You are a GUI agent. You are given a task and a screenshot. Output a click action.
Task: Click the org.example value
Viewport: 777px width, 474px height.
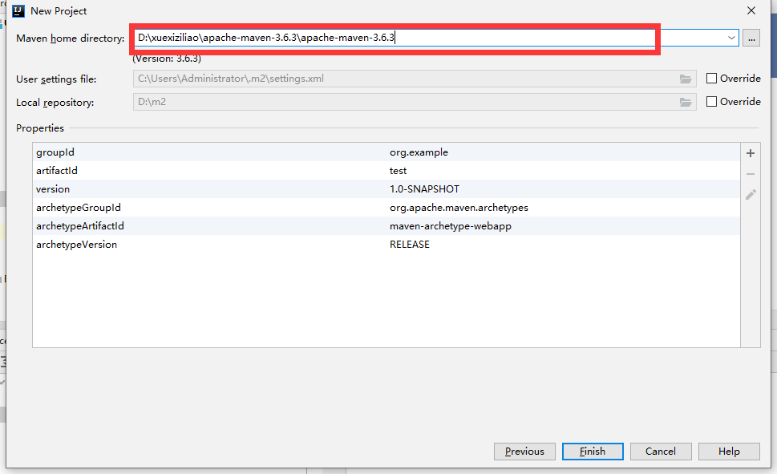(x=419, y=152)
